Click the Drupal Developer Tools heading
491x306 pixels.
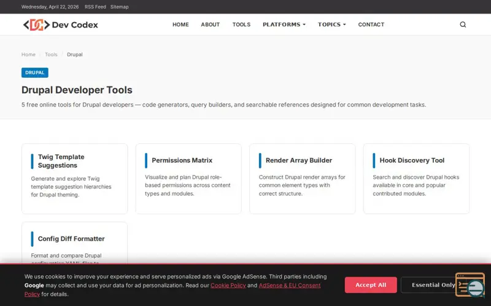pyautogui.click(x=77, y=90)
